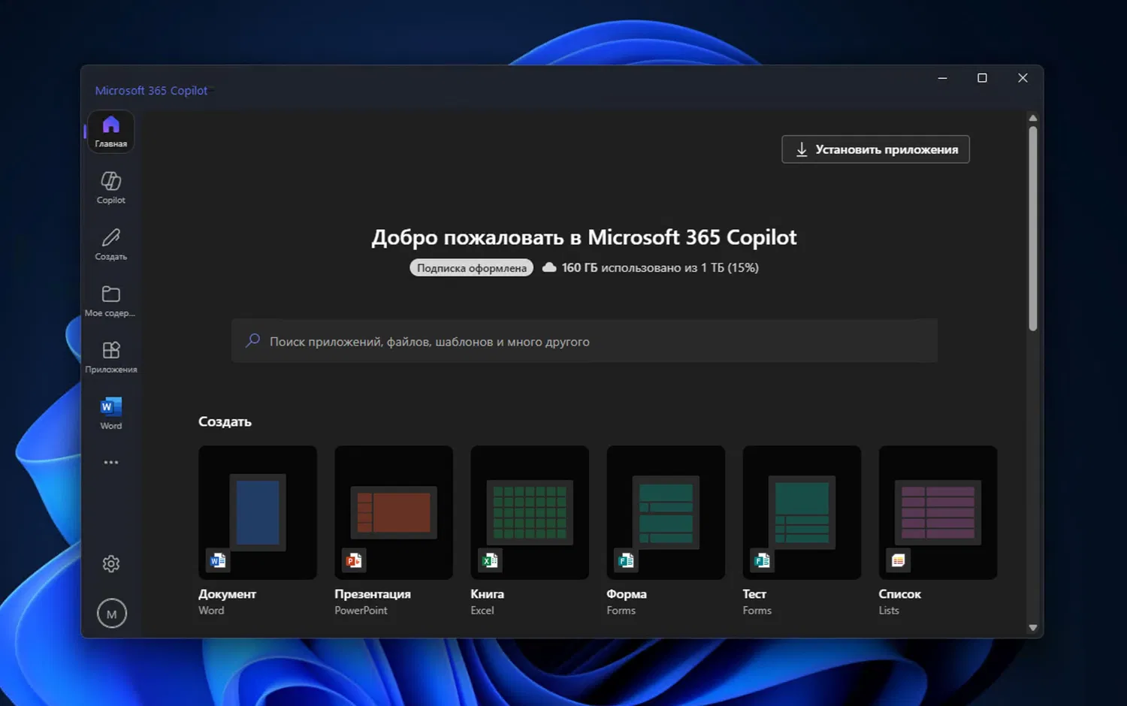Viewport: 1127px width, 706px height.
Task: Maximize the Microsoft 365 Copilot window
Action: 982,78
